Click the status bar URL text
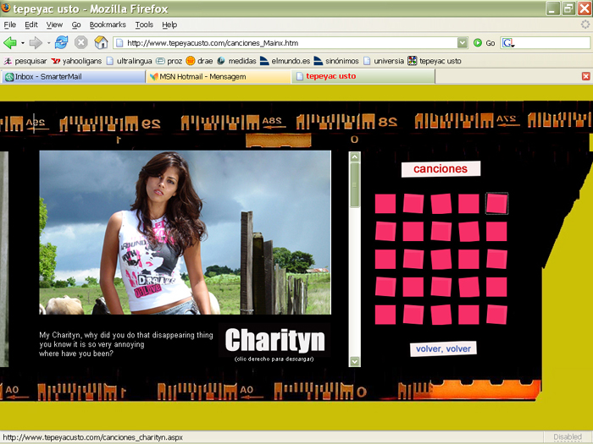 coord(93,437)
